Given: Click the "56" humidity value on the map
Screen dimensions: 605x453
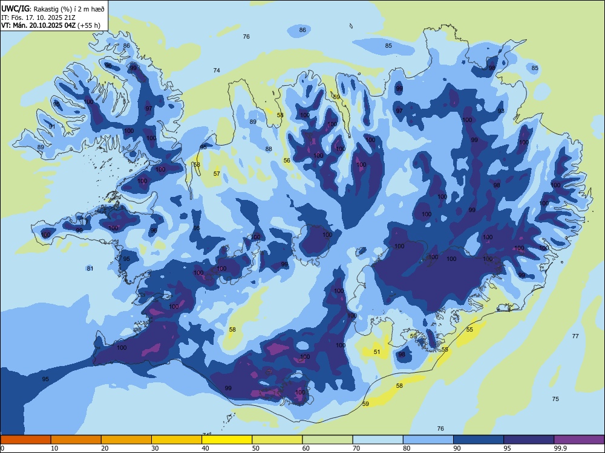Looking at the screenshot, I should coord(287,161).
